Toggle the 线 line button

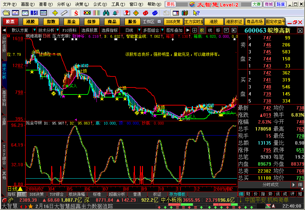click(x=210, y=30)
